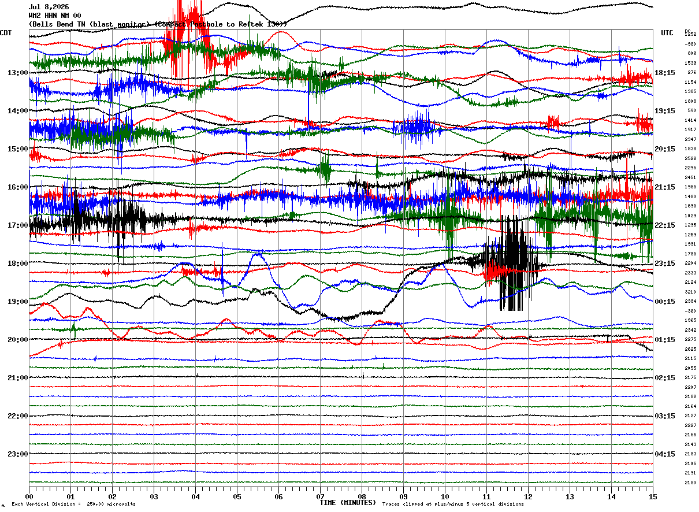Click minute tick 05 on the time axis
699x512 pixels.
click(x=237, y=496)
